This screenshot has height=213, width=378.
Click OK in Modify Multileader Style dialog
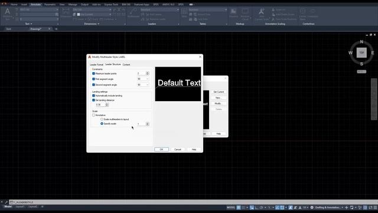click(x=161, y=150)
